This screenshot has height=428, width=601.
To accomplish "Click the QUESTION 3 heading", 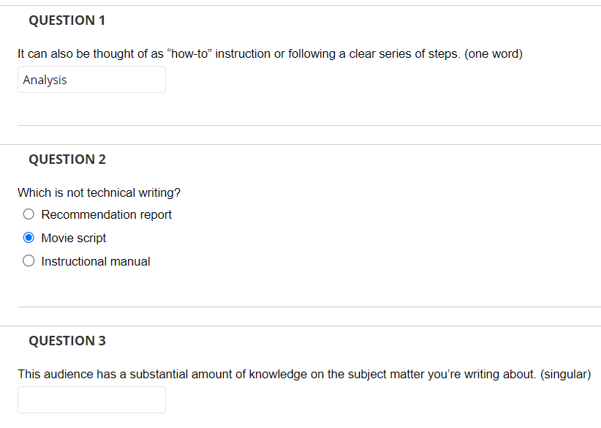I will [x=67, y=340].
